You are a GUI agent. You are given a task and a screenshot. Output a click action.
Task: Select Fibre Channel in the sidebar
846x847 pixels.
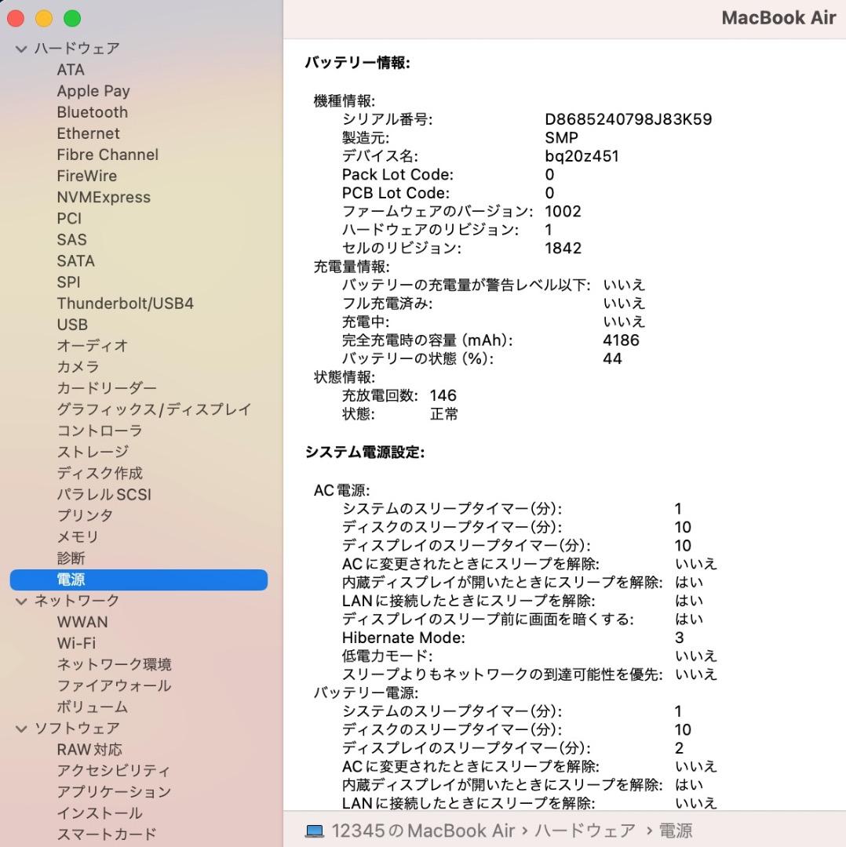point(107,154)
